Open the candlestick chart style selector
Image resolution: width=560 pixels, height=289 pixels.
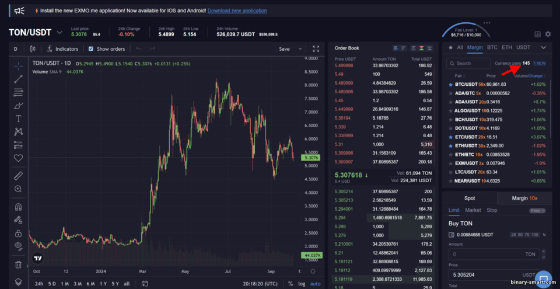coord(33,49)
